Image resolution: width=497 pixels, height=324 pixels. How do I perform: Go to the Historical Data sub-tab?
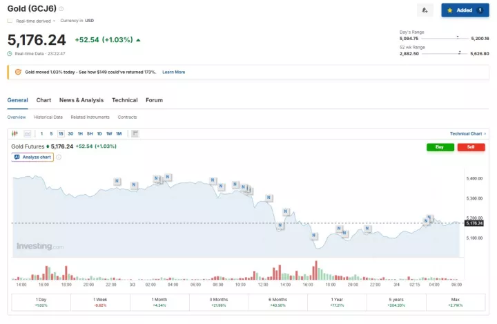tap(48, 117)
